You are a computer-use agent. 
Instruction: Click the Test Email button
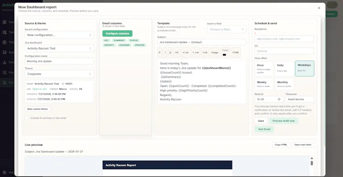[264, 129]
